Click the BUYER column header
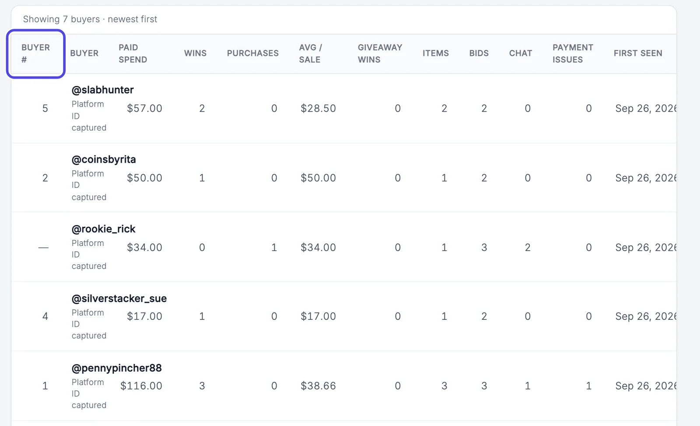This screenshot has height=426, width=700. point(84,53)
